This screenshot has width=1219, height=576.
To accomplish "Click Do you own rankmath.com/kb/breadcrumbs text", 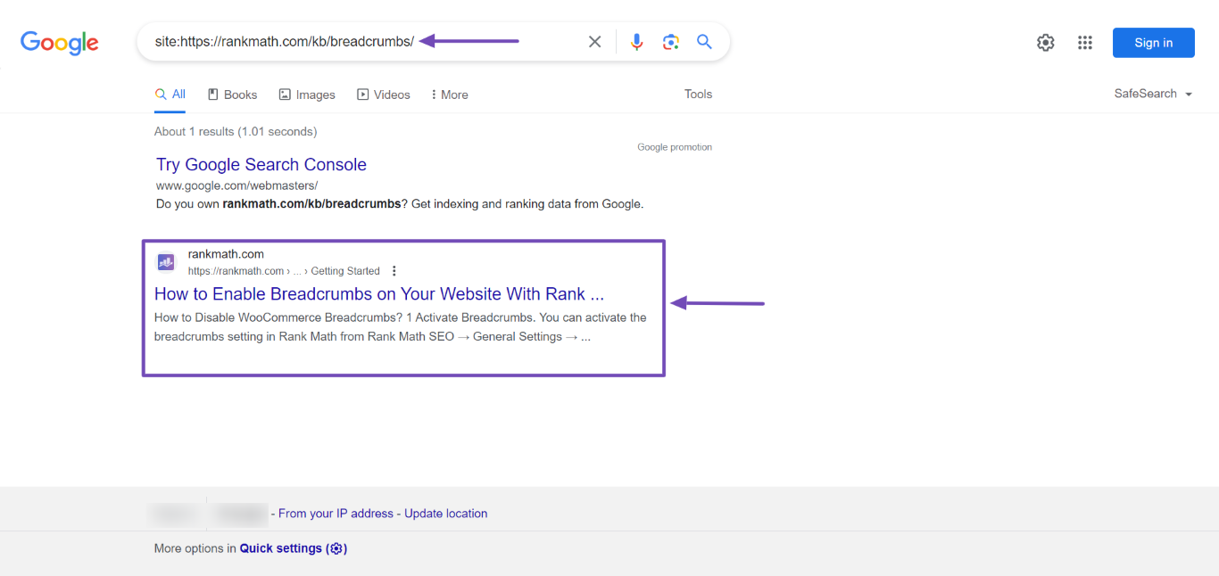I will (x=400, y=204).
